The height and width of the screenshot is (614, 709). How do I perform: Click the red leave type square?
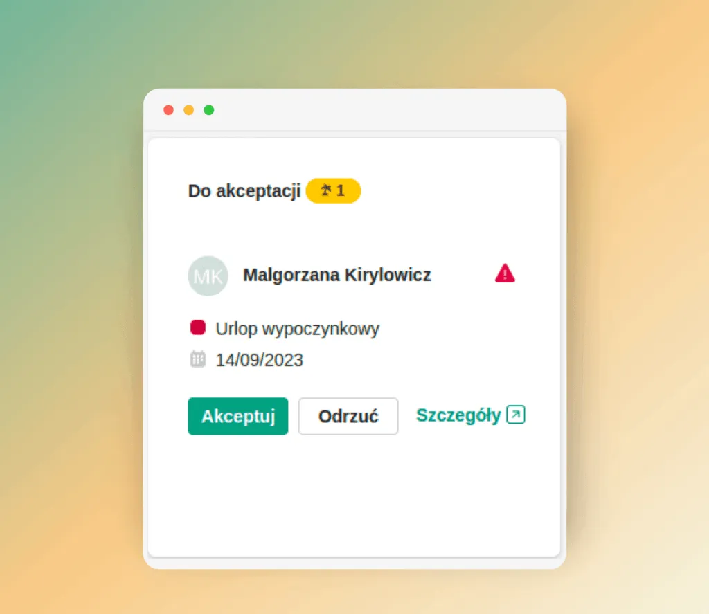(198, 327)
